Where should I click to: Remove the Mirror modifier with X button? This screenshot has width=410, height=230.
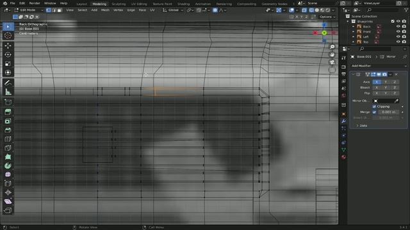(x=396, y=75)
